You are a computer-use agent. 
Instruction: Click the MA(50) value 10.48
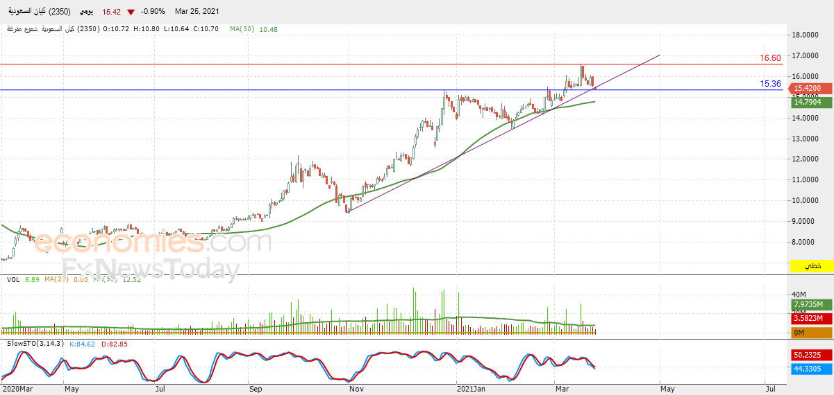(269, 29)
